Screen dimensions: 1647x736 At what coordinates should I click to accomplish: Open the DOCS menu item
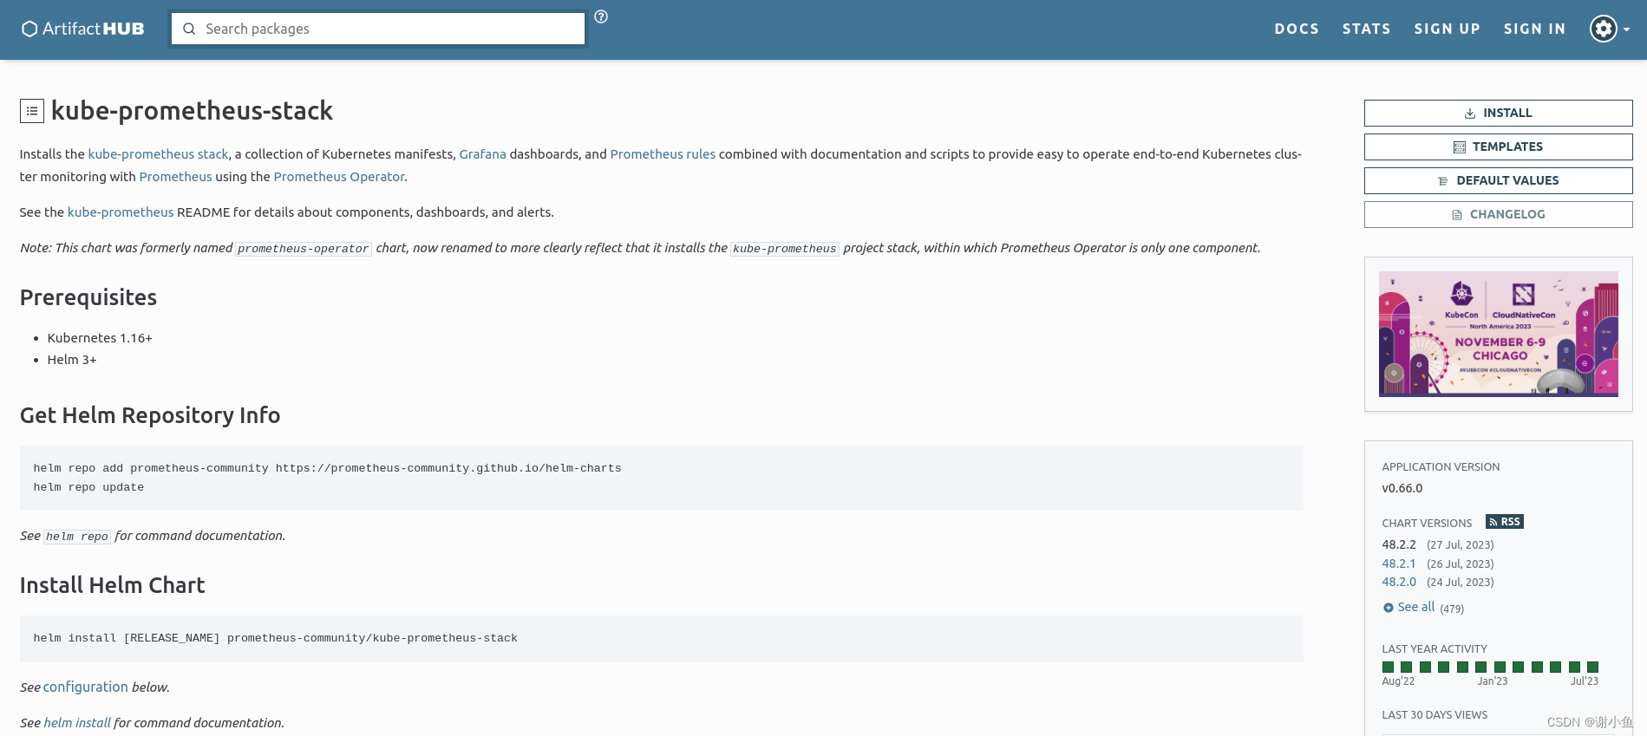[1297, 29]
